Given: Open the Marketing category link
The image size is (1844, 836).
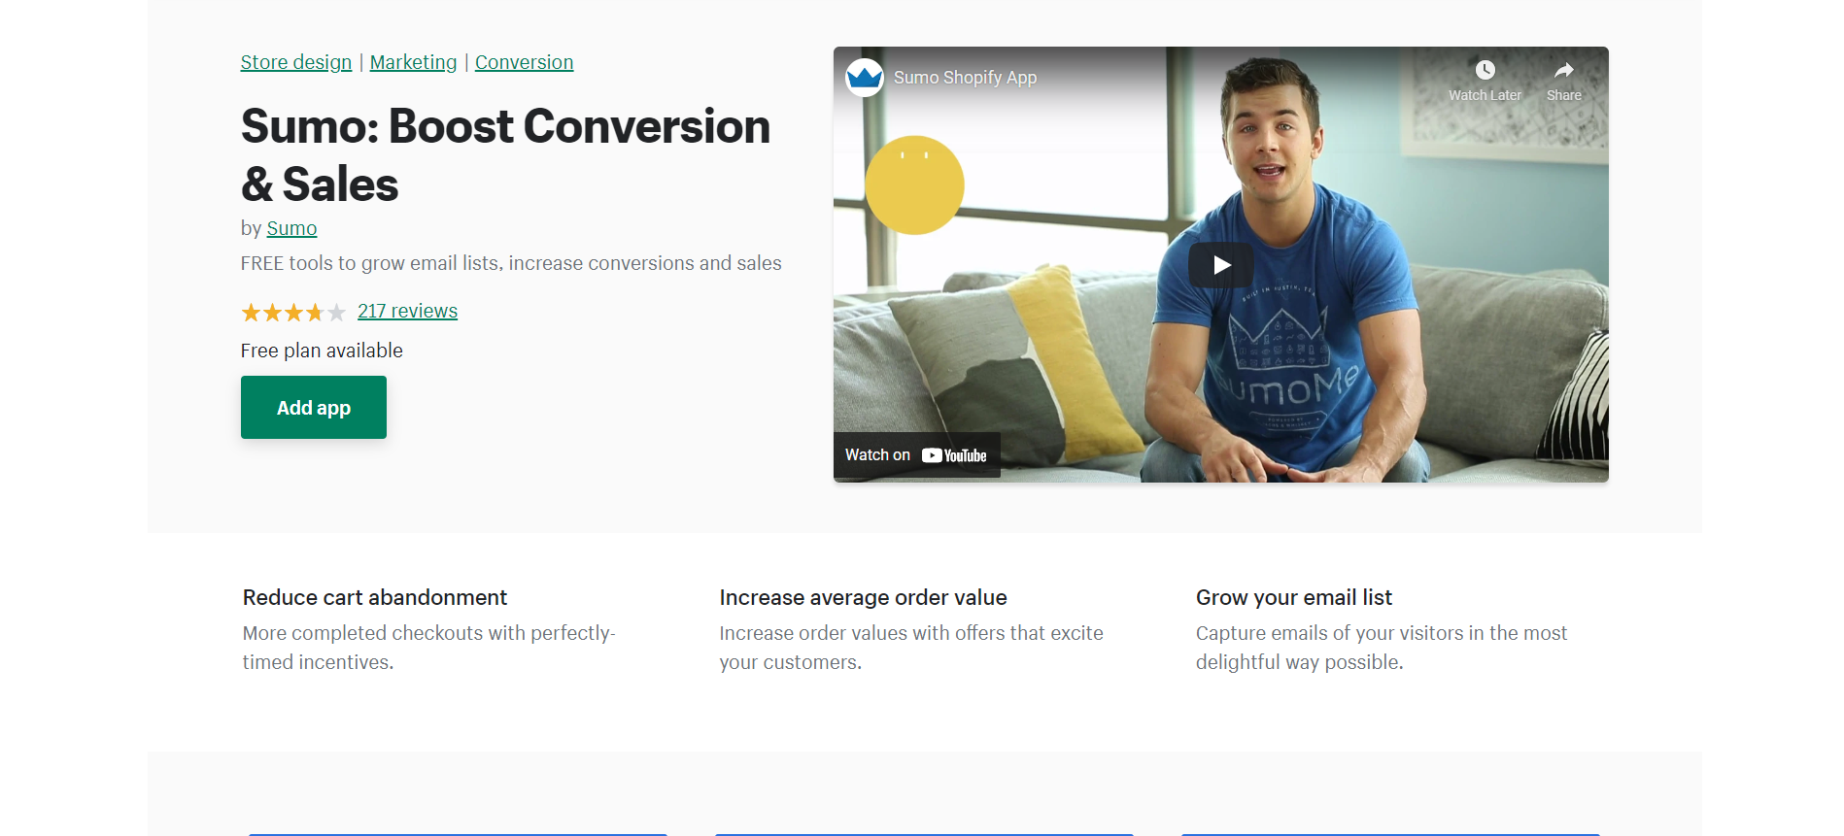Looking at the screenshot, I should [413, 62].
